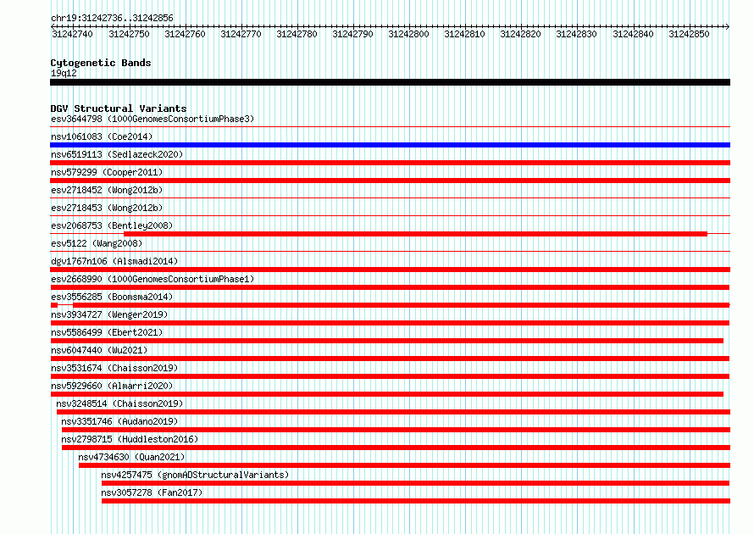Click ruler position 31242750
This screenshot has width=754, height=534.
coord(129,34)
